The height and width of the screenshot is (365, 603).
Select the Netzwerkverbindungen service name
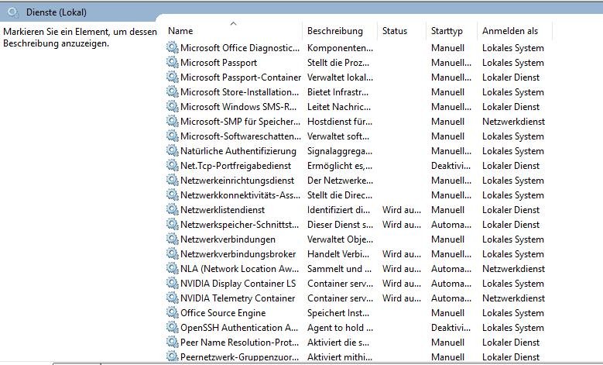228,239
